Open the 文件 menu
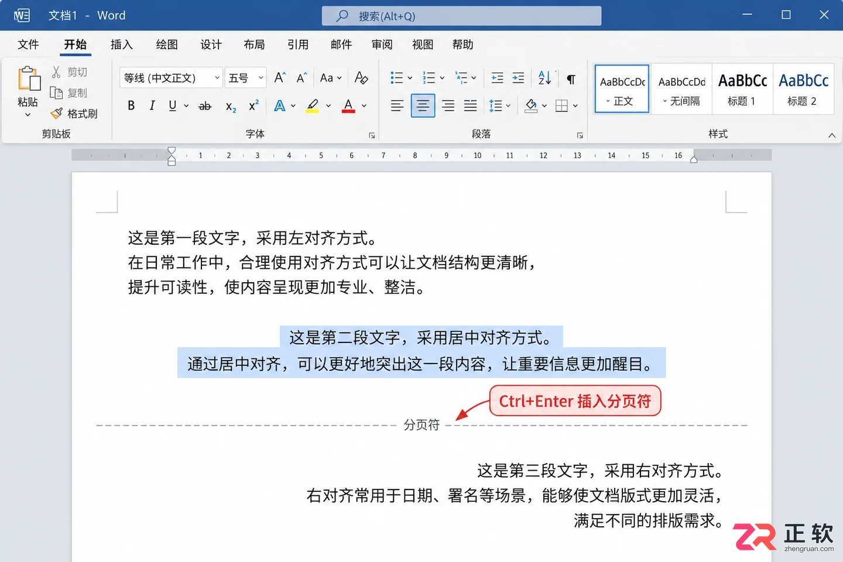This screenshot has width=843, height=562. pos(28,45)
